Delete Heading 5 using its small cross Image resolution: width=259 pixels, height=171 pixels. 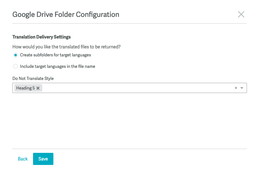pyautogui.click(x=38, y=88)
